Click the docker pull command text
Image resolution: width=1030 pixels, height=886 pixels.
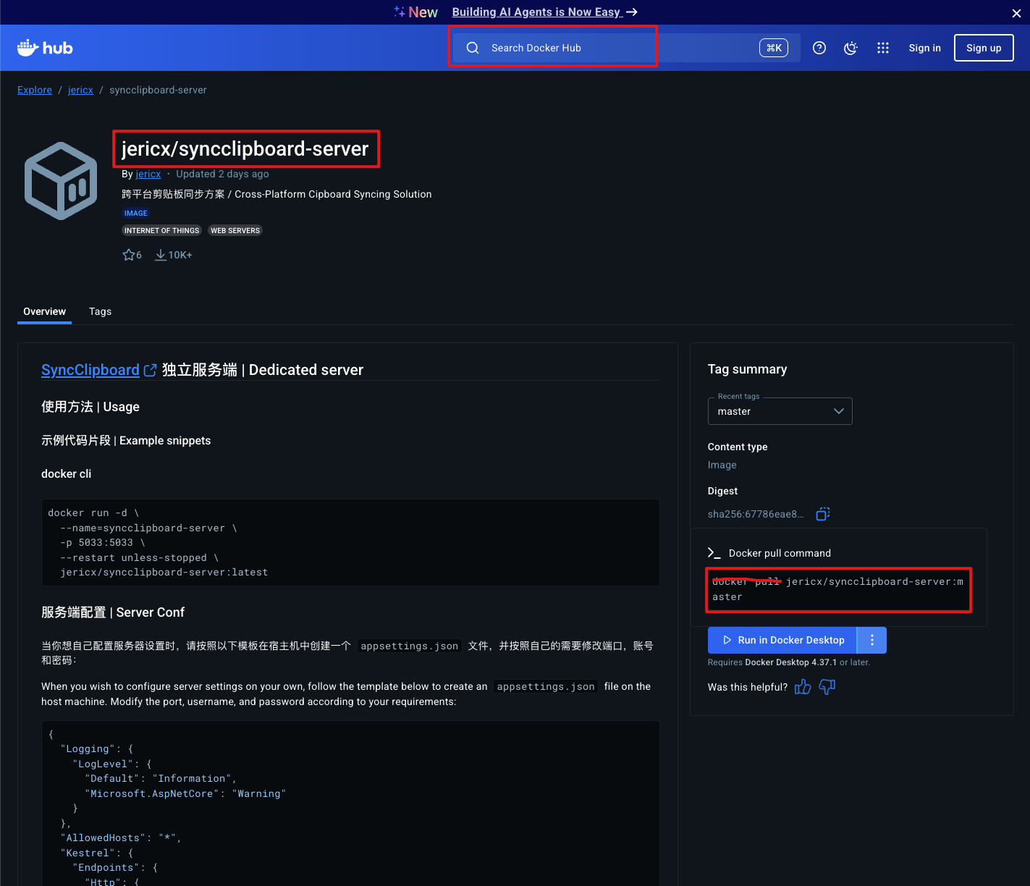click(x=838, y=589)
